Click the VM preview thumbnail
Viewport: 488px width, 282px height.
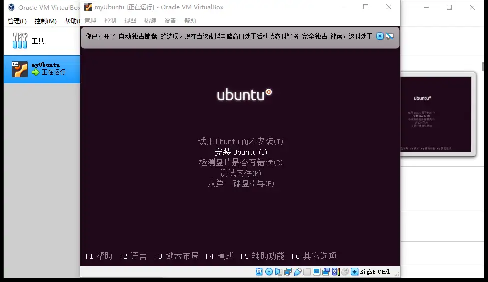pos(436,114)
